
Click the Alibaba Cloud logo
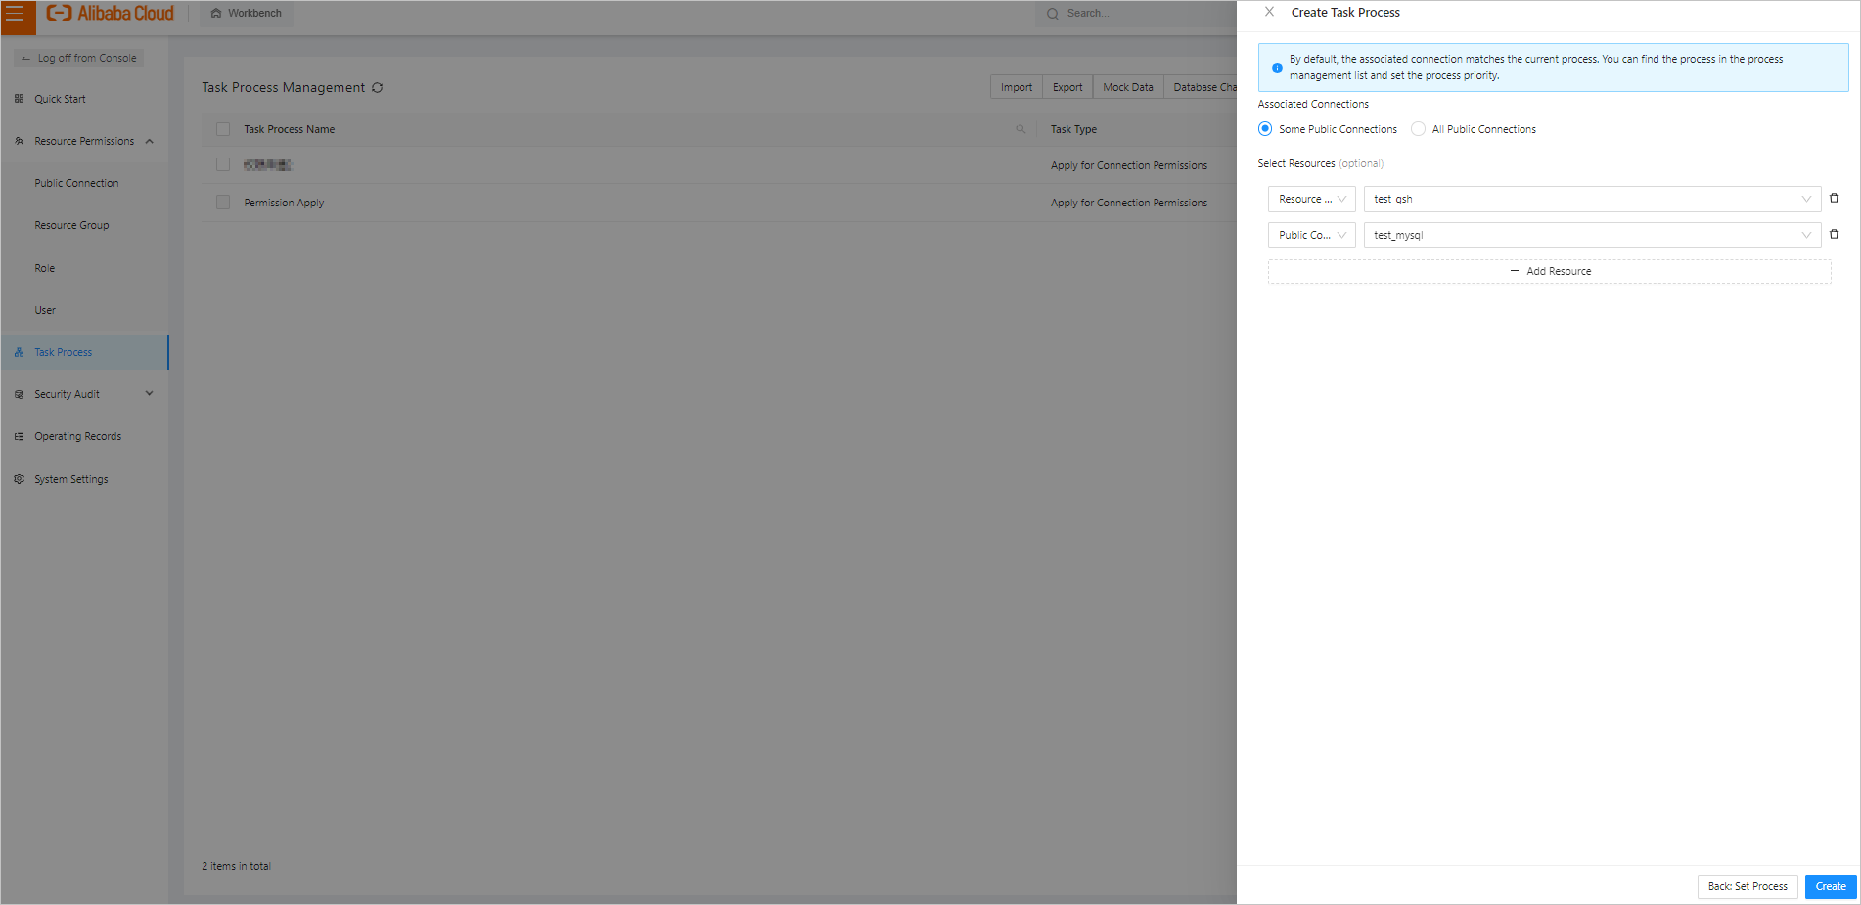(111, 13)
